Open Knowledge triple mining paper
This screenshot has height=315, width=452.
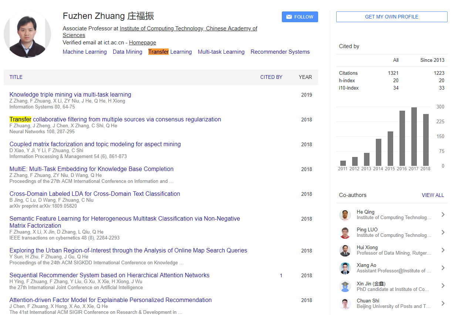coord(70,95)
